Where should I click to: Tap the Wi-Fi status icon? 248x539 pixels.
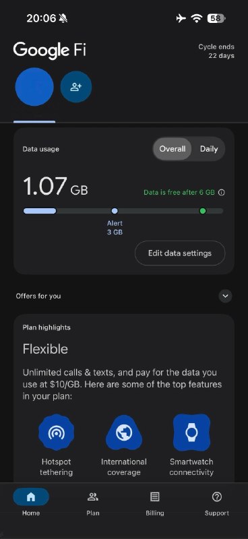(x=196, y=19)
